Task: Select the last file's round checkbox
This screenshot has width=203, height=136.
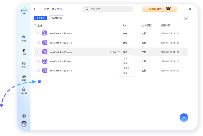Action: (x=39, y=70)
